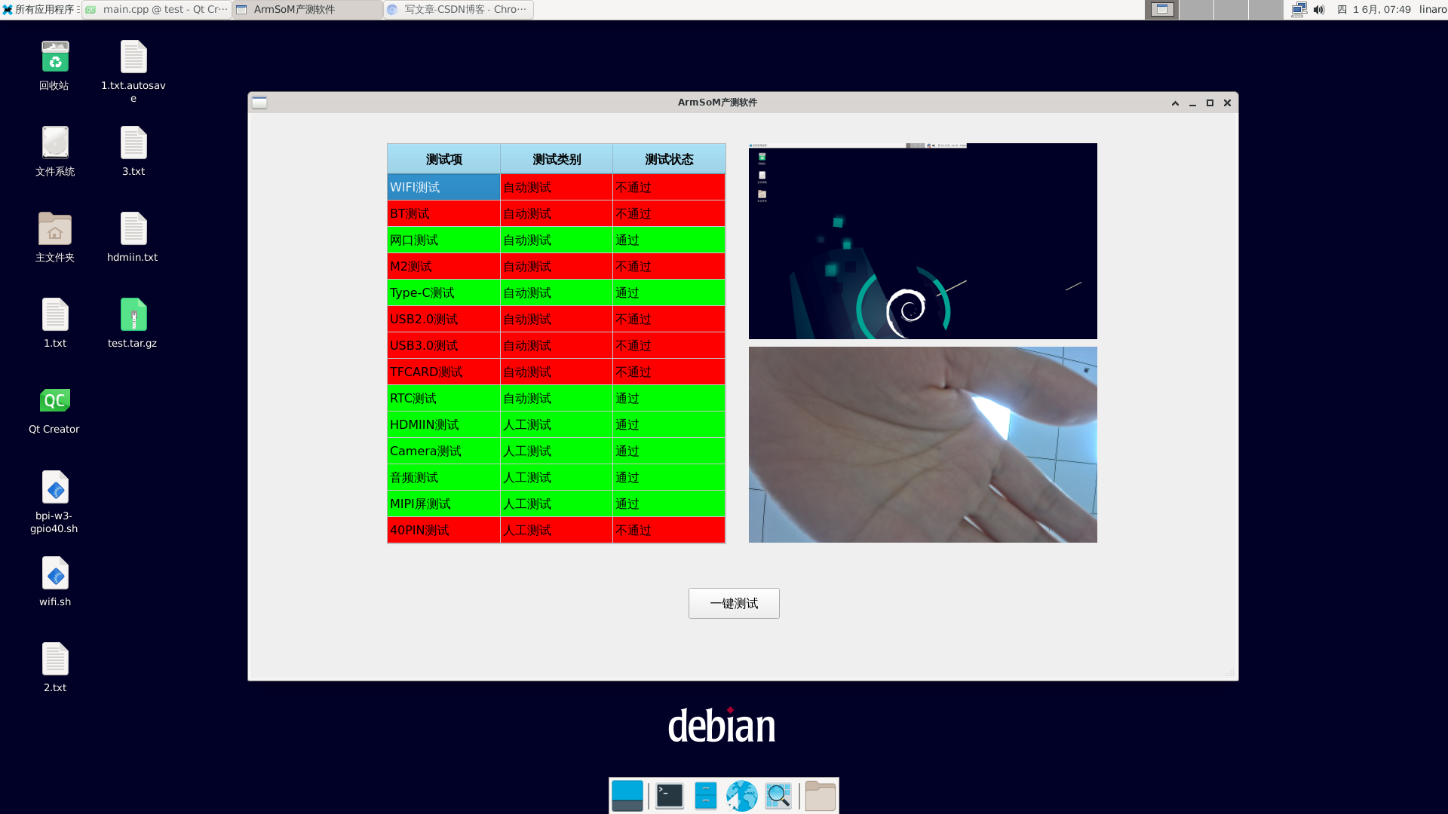
Task: Switch to main.cpp Qt Creator taskbar window
Action: click(x=157, y=10)
